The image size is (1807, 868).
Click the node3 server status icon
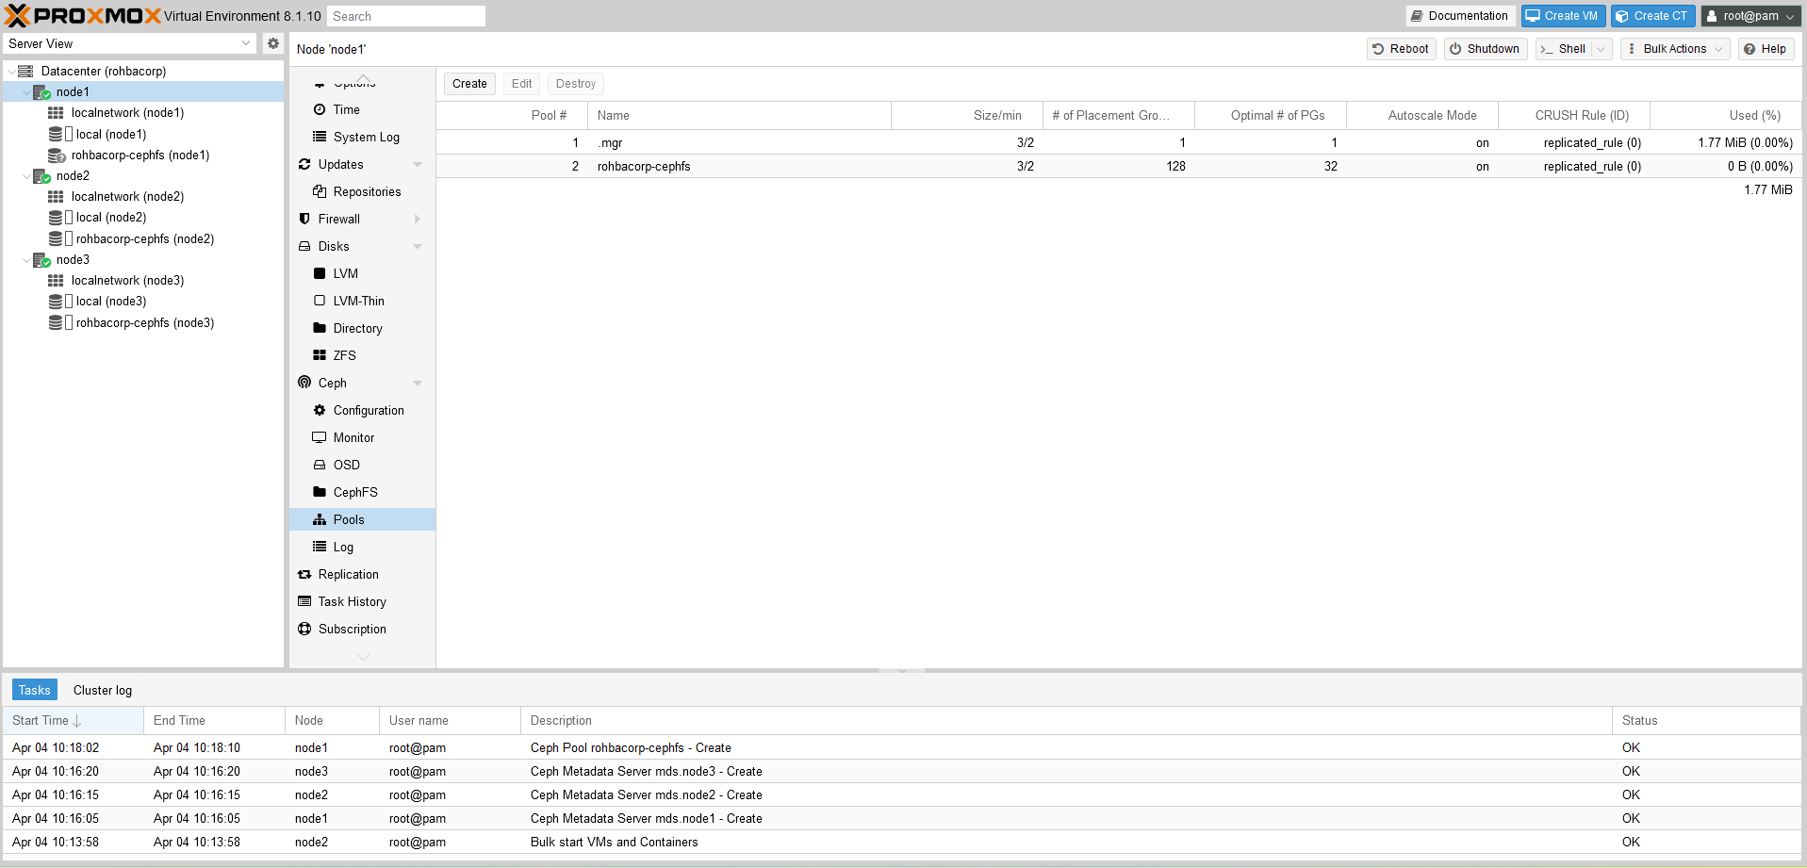[41, 260]
